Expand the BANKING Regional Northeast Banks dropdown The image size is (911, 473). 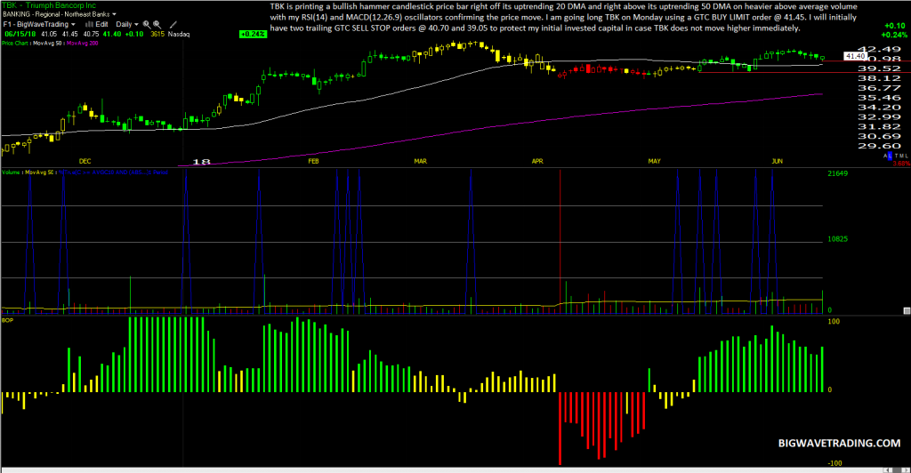tap(114, 14)
